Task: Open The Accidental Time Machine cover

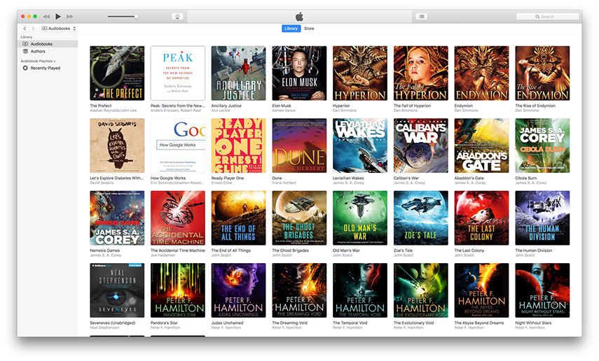Action: pos(178,218)
